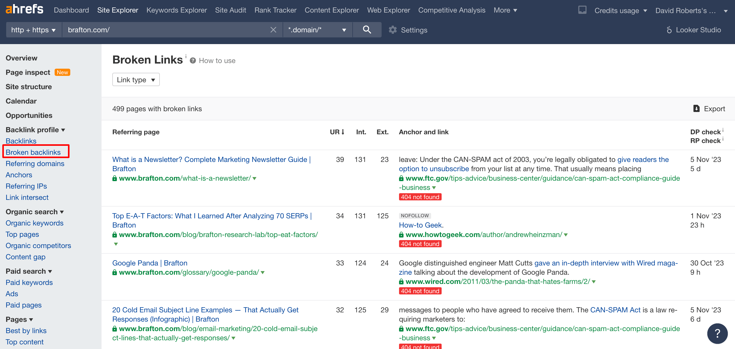
Task: Sort by Ext. column header
Action: [x=382, y=132]
